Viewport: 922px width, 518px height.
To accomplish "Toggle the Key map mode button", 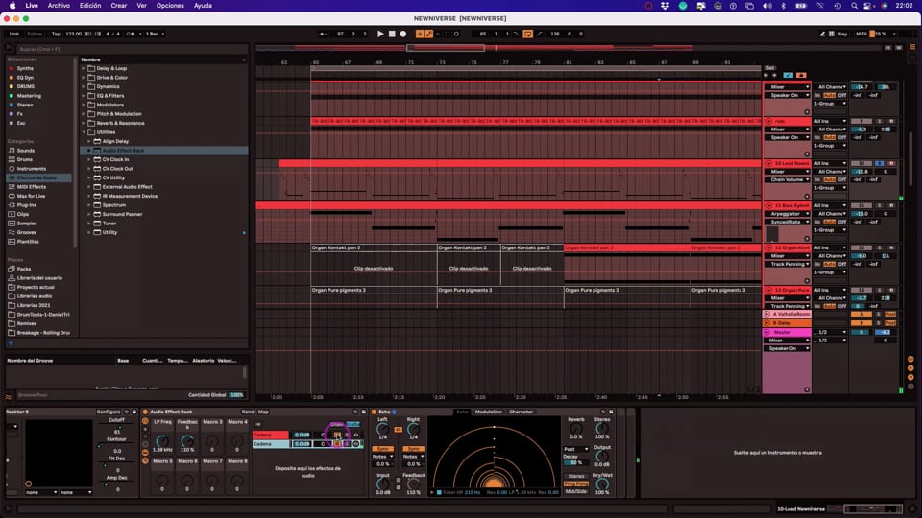I will click(842, 35).
